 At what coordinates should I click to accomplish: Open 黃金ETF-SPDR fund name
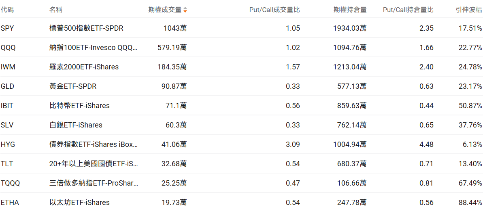73,86
